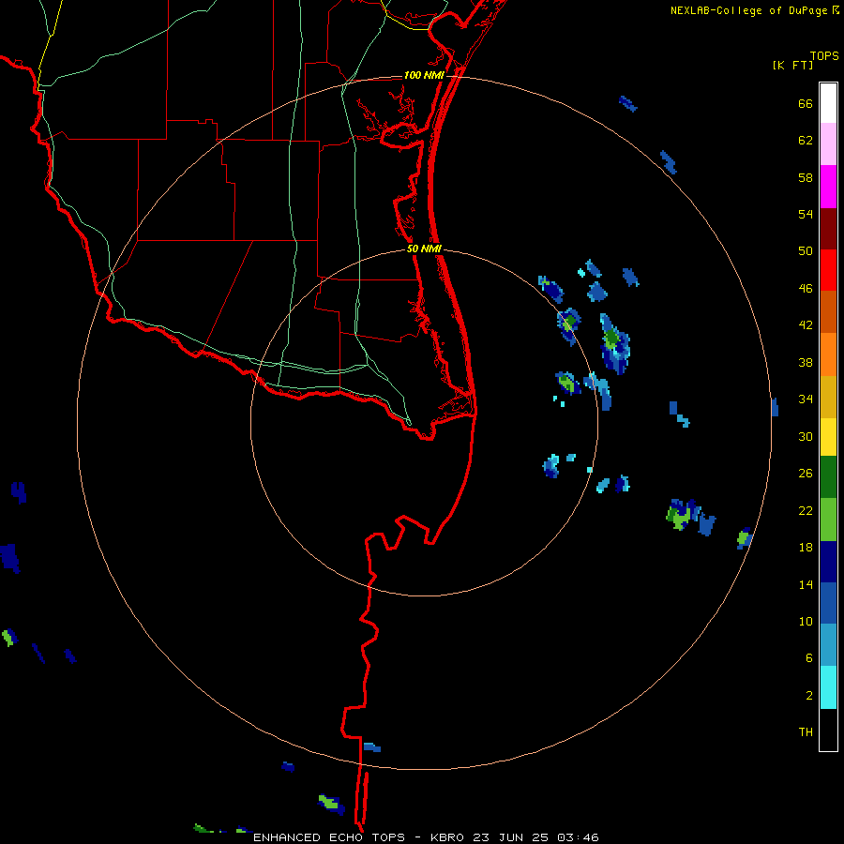Click the 22 legend value
This screenshot has height=844, width=844.
806,511
